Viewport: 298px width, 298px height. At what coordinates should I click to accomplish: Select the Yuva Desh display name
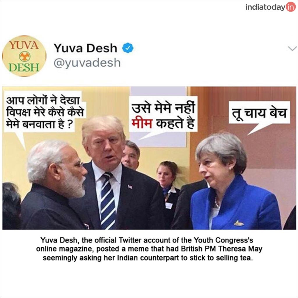point(85,48)
